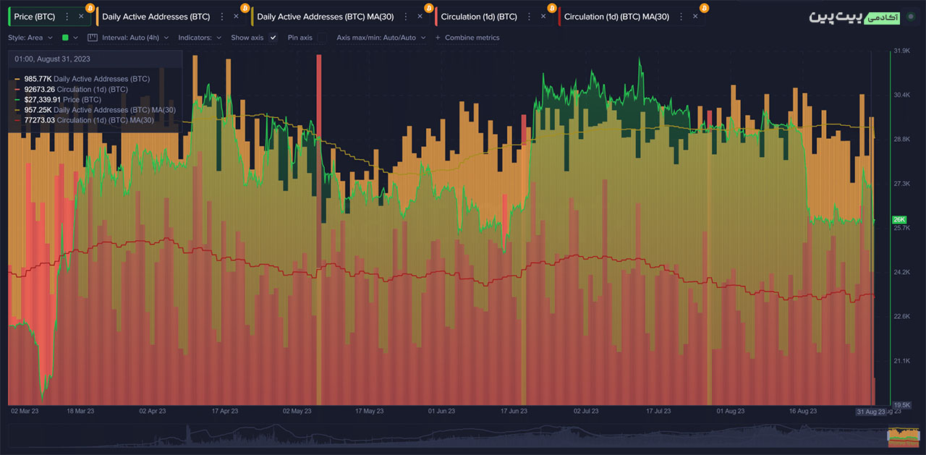Click the Bitpin academy logo
926x455 pixels.
854,17
